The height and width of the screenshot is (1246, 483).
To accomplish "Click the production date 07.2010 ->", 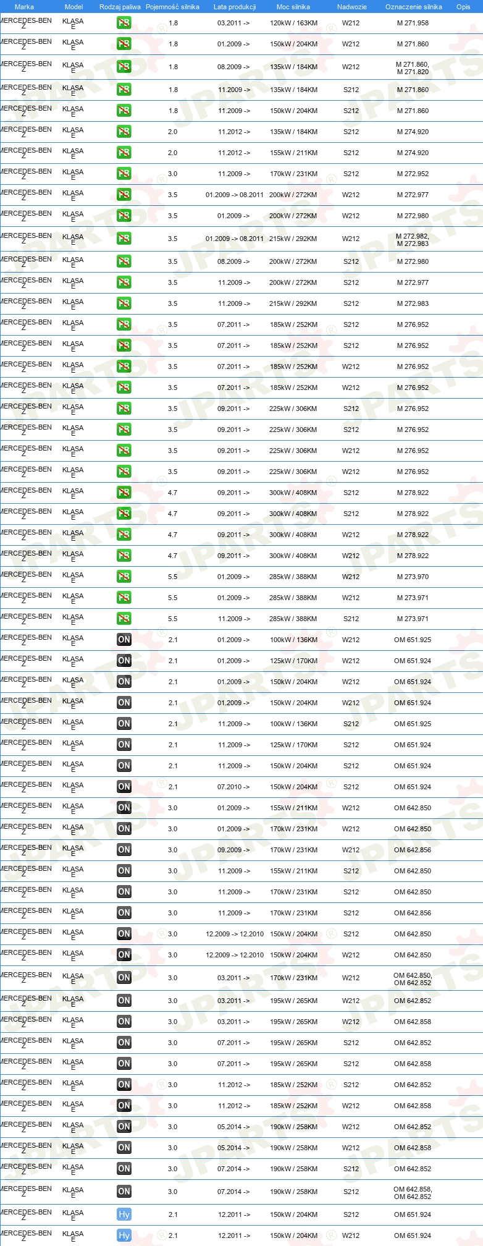I will pos(233,787).
